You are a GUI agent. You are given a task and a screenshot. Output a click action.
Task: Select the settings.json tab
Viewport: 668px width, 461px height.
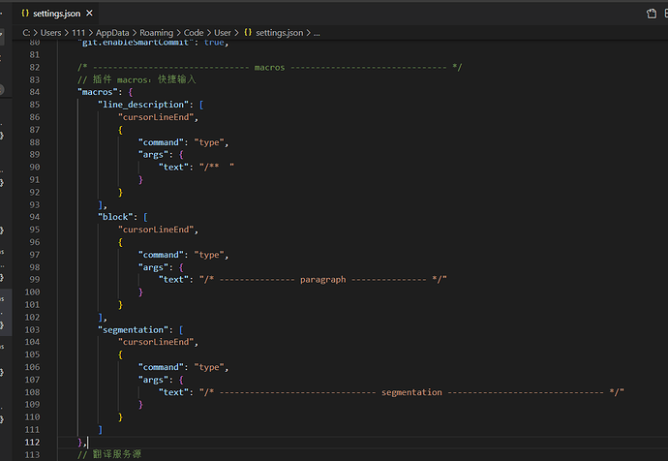58,14
